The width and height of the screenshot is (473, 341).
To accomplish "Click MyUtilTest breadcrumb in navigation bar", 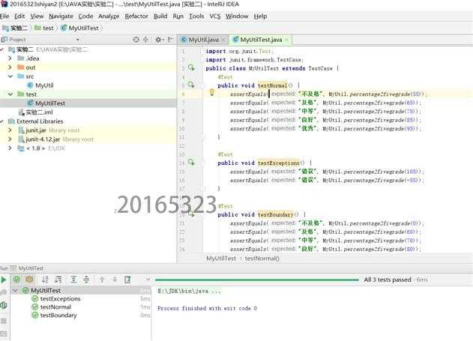I will coord(80,28).
